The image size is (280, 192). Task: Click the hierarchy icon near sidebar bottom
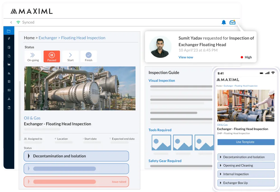9,98
